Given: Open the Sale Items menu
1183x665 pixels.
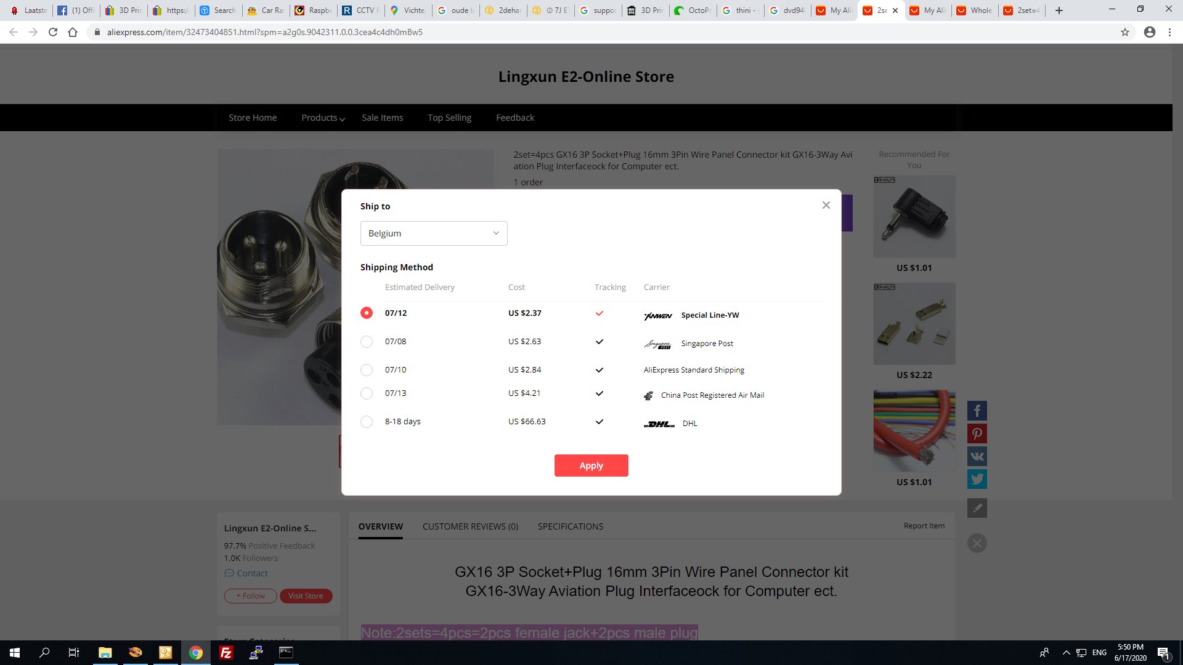Looking at the screenshot, I should [x=383, y=118].
